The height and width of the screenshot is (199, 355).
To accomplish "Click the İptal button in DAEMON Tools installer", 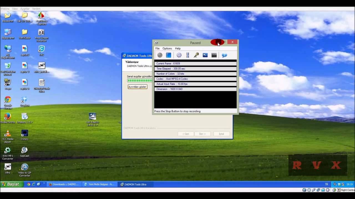I will pyautogui.click(x=221, y=134).
